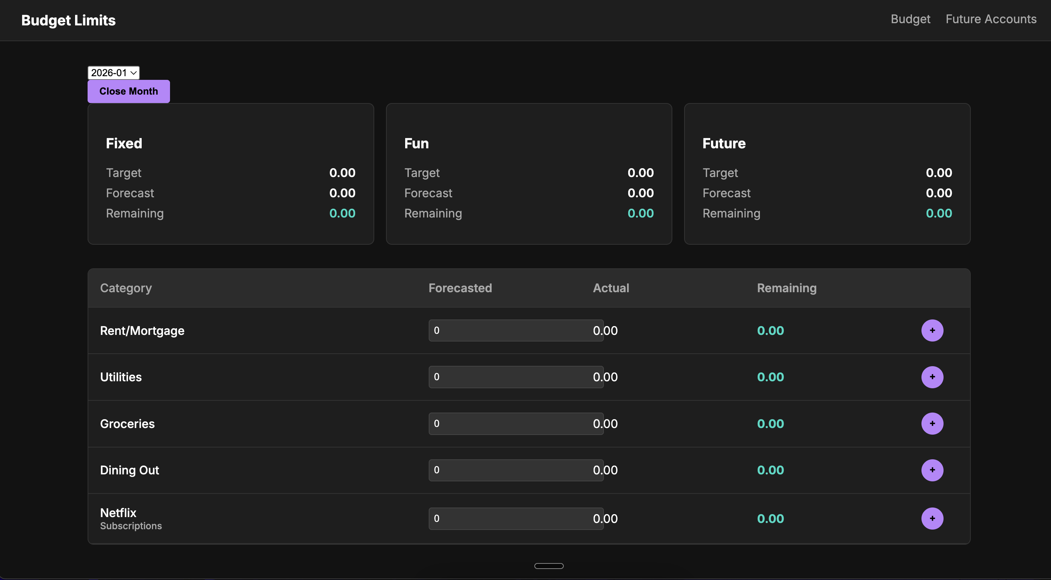Focus the Utilities forecasted input
The image size is (1051, 580).
(x=516, y=377)
